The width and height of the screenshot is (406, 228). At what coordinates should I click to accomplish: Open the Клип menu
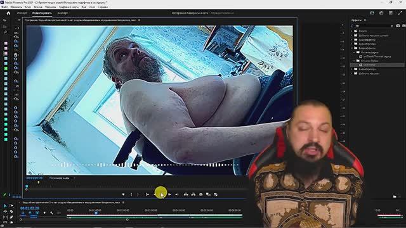tap(28, 7)
